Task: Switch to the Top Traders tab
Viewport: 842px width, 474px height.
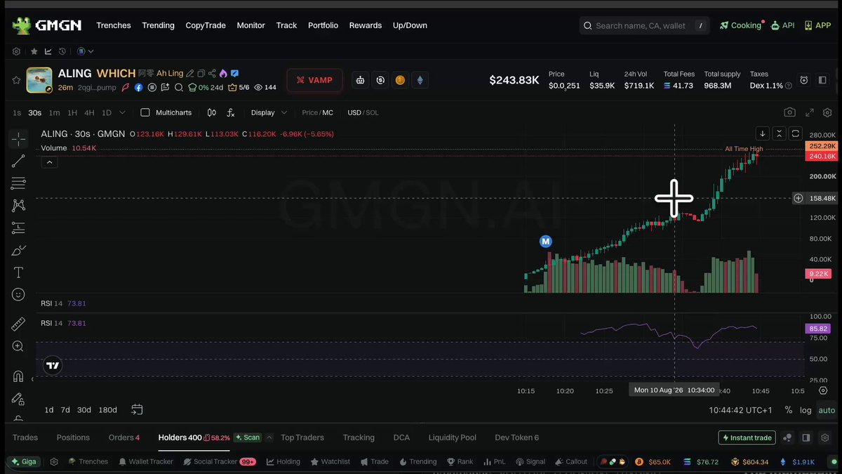Action: click(302, 437)
